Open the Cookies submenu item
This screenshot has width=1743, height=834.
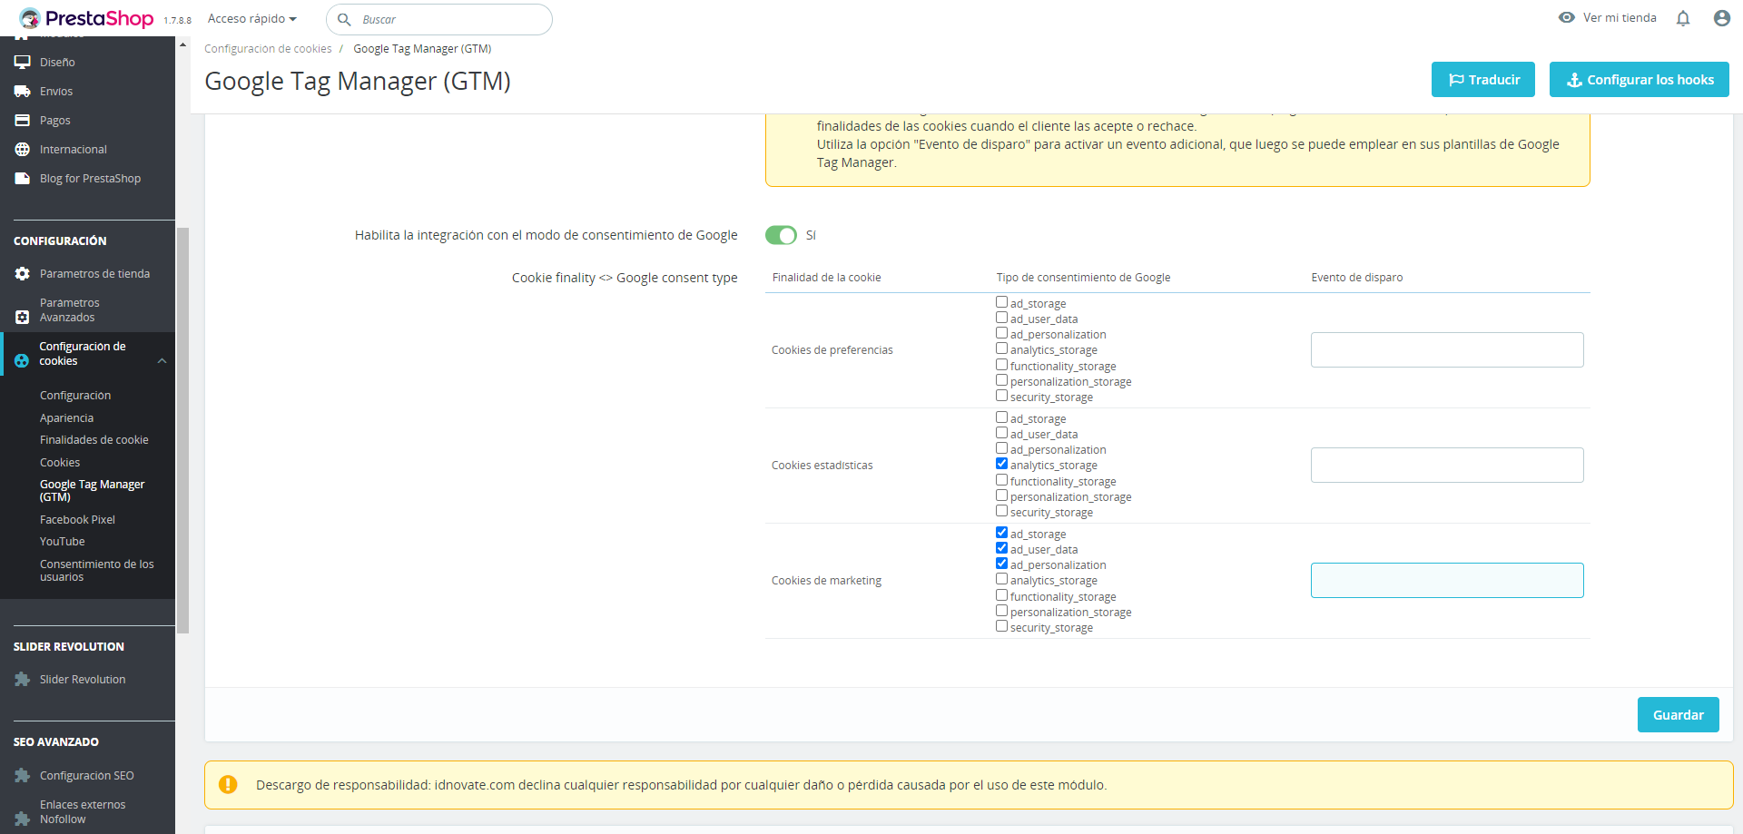click(x=60, y=463)
